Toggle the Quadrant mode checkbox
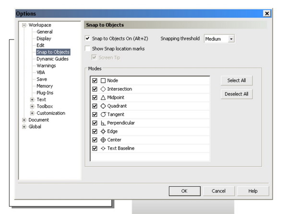 pos(95,106)
